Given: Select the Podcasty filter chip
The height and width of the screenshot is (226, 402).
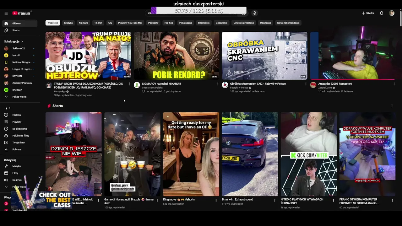Looking at the screenshot, I should [x=153, y=23].
